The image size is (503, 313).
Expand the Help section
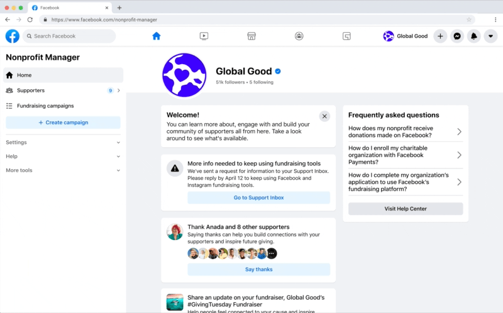pyautogui.click(x=64, y=156)
